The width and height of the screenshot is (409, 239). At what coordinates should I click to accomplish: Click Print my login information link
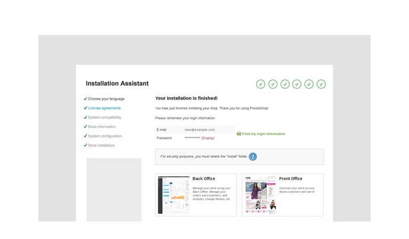pyautogui.click(x=264, y=134)
